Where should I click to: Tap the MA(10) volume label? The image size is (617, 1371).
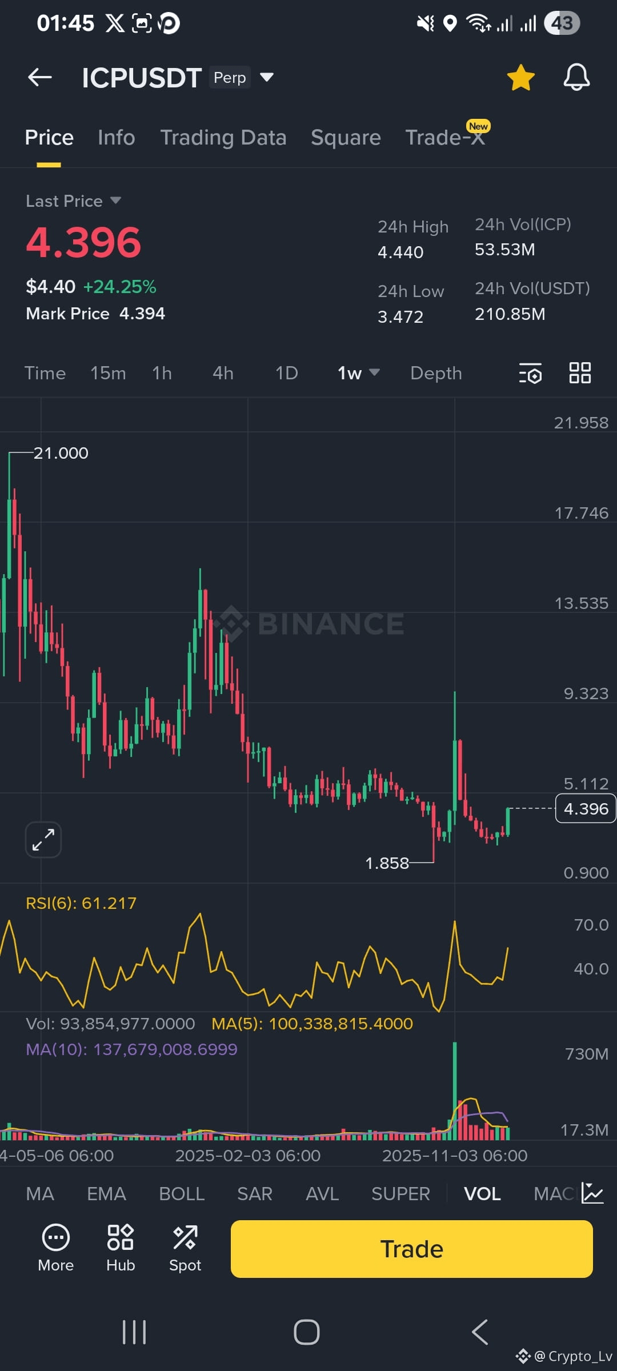click(131, 1049)
